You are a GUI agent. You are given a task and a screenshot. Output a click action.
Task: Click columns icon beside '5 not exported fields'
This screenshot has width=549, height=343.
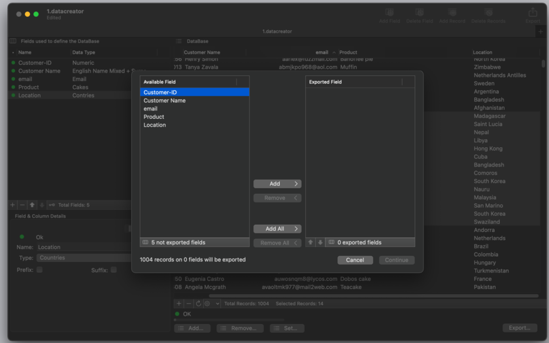click(145, 242)
